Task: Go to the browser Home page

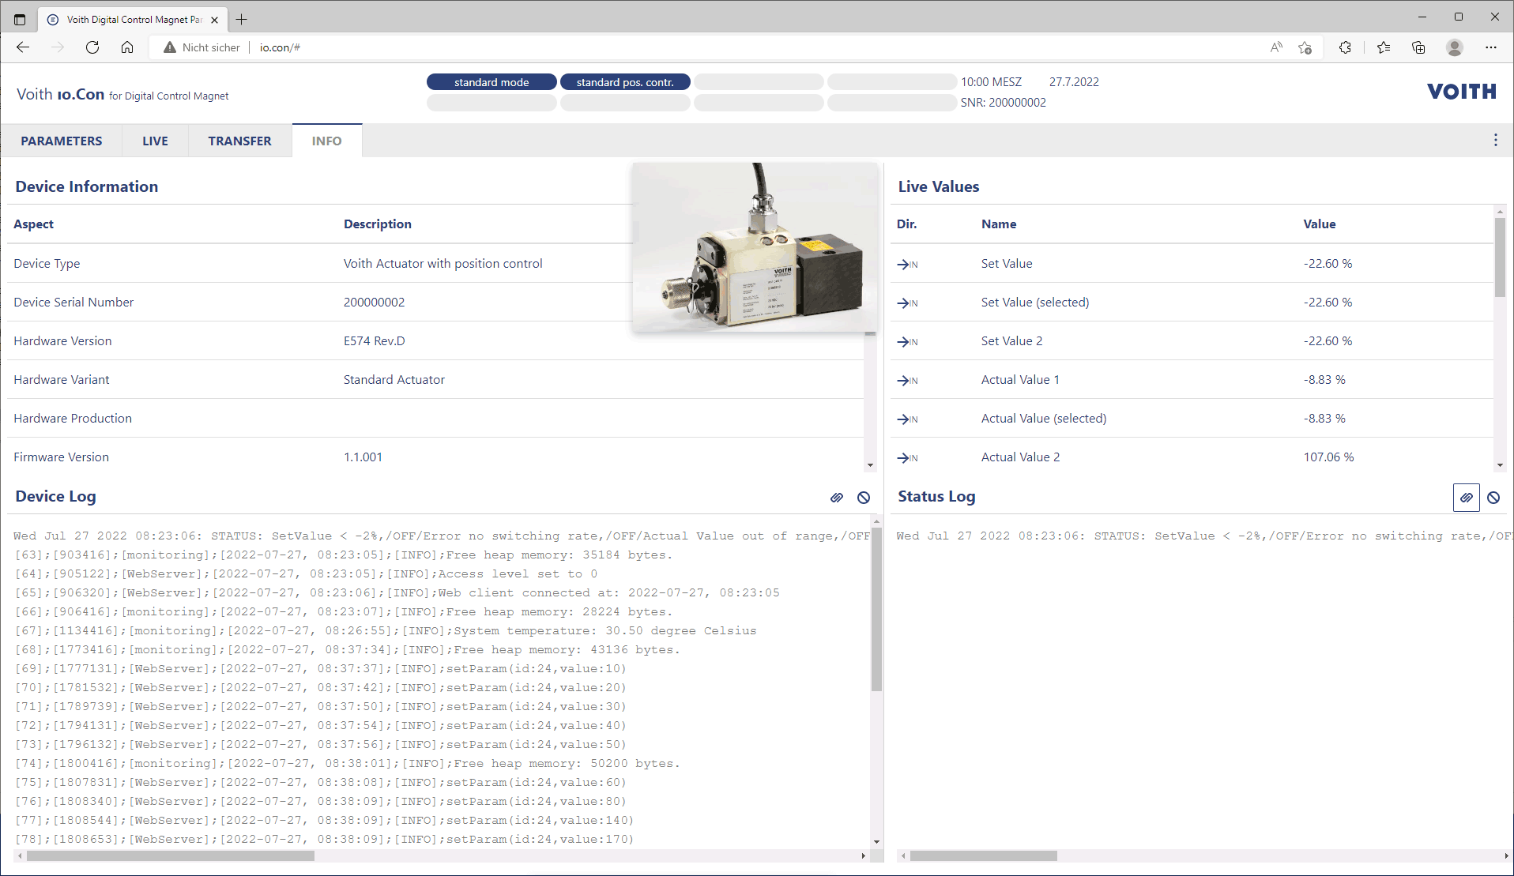Action: click(127, 47)
